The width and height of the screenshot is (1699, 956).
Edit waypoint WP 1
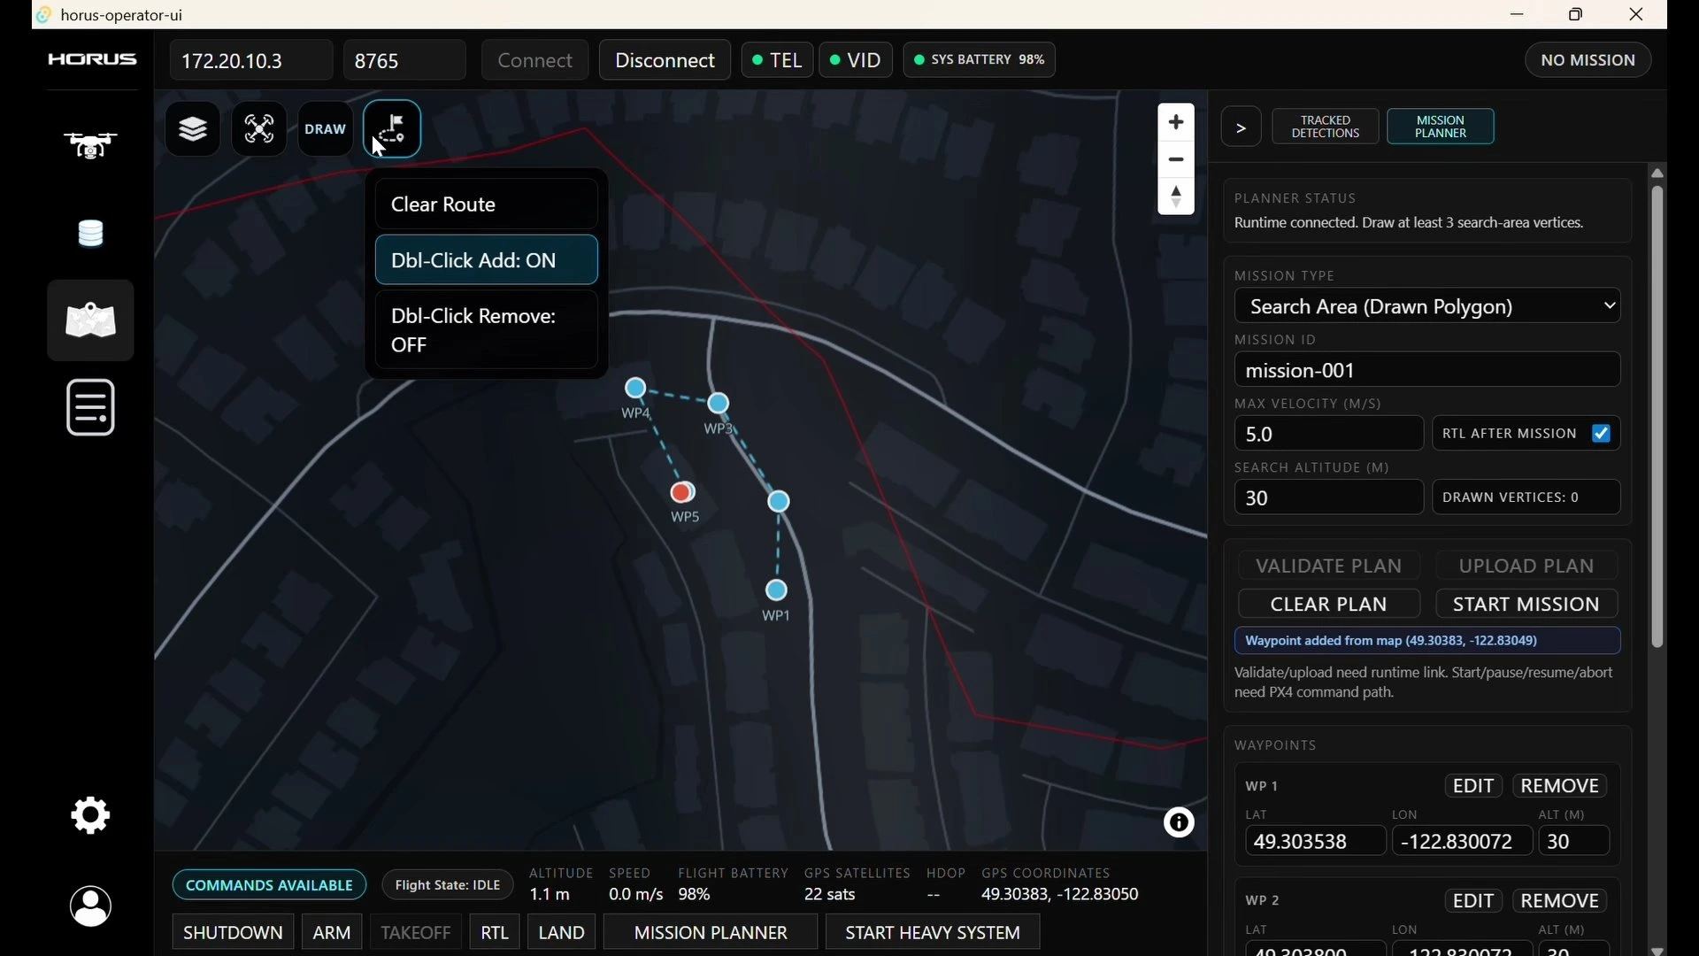point(1473,786)
